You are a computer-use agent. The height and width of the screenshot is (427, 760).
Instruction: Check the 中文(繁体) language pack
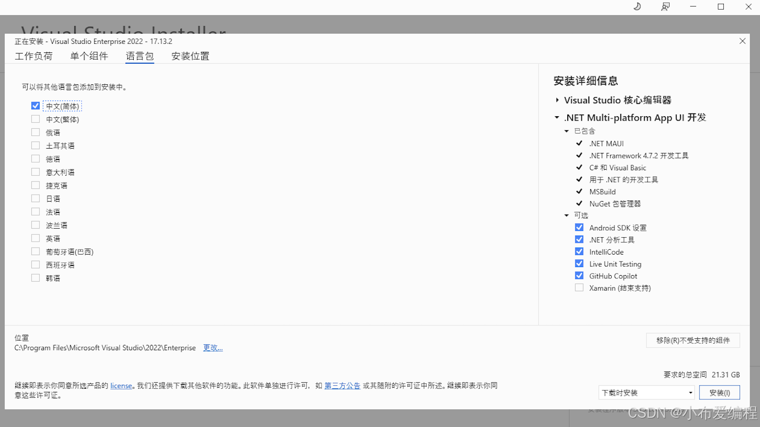pyautogui.click(x=36, y=119)
